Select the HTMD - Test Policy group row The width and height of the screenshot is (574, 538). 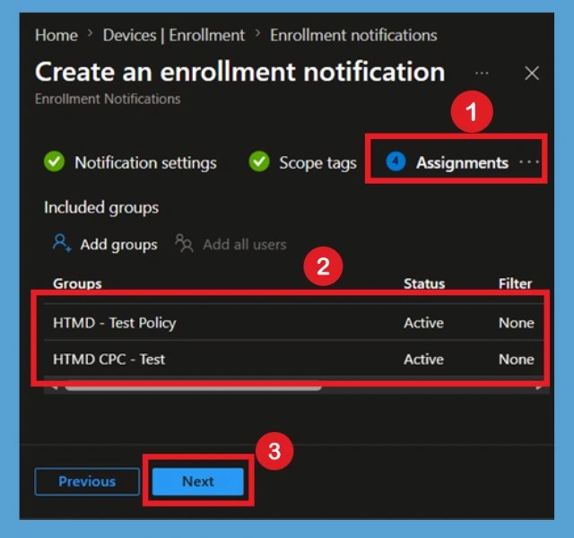pos(293,323)
